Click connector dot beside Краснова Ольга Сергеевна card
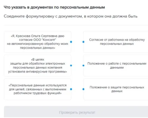Viewport: 148px width, 118px height. point(71,42)
